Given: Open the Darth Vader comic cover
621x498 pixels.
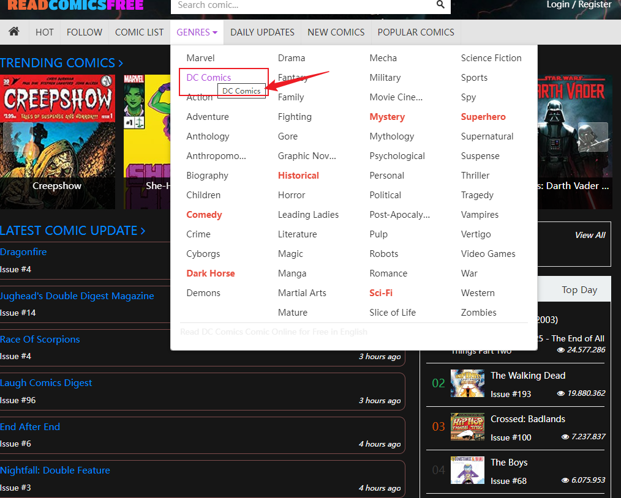Looking at the screenshot, I should pyautogui.click(x=574, y=141).
